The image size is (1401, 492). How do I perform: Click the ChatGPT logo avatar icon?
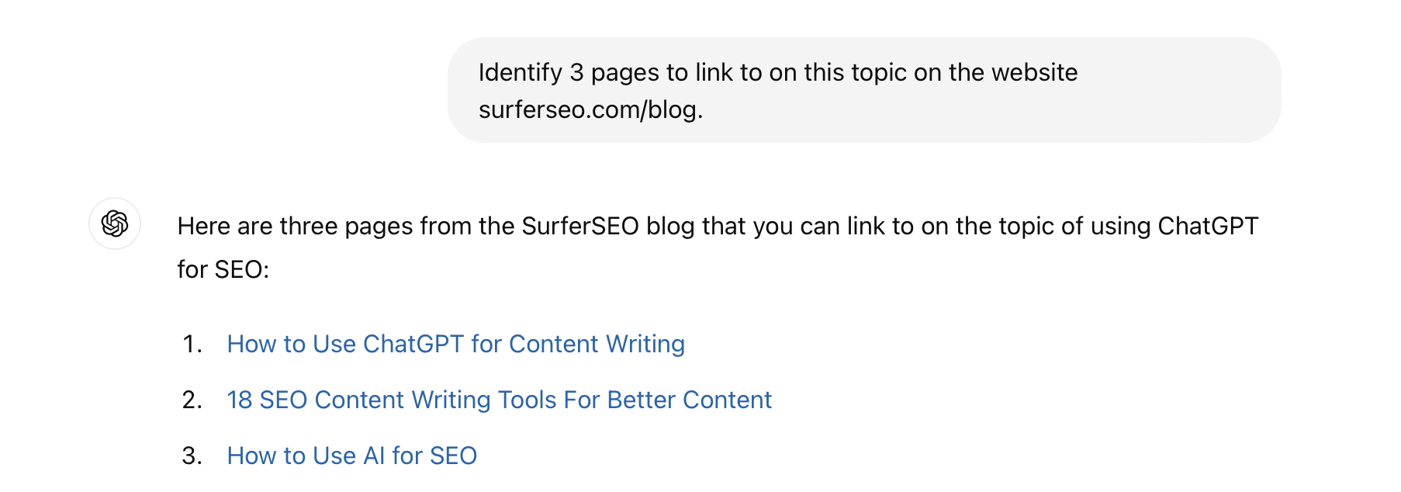point(115,223)
